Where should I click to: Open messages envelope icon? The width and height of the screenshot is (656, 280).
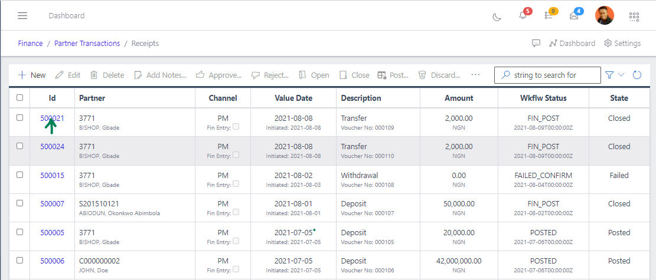pyautogui.click(x=574, y=16)
